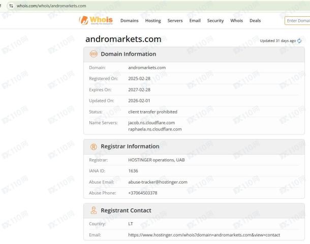Click the Status label
Screen dimensions: 310x244
[96, 112]
